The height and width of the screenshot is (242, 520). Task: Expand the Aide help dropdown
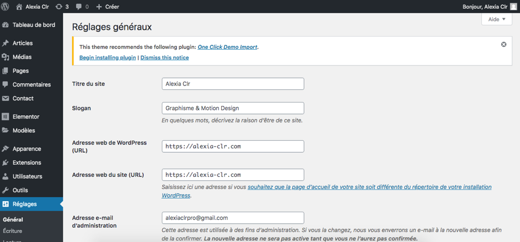[496, 19]
